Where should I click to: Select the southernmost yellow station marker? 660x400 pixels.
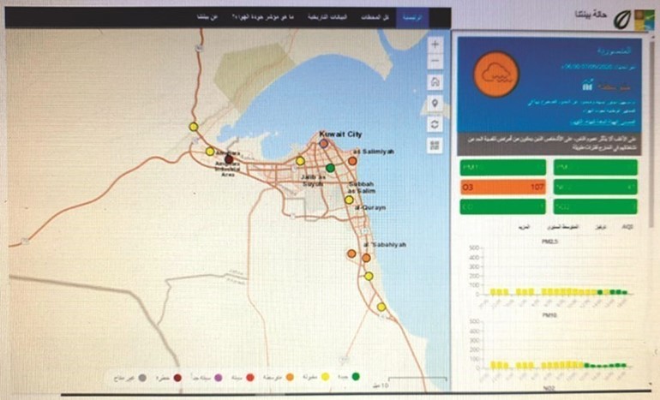pyautogui.click(x=381, y=307)
